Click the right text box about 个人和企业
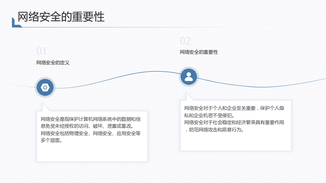This screenshot has width=326, height=183. [x=236, y=126]
